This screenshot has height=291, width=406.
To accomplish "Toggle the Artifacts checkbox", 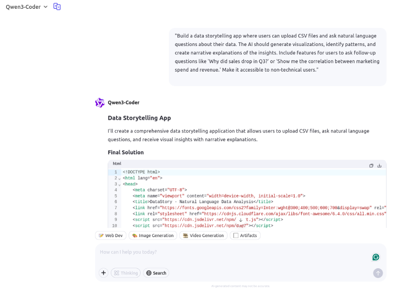I will pyautogui.click(x=236, y=235).
